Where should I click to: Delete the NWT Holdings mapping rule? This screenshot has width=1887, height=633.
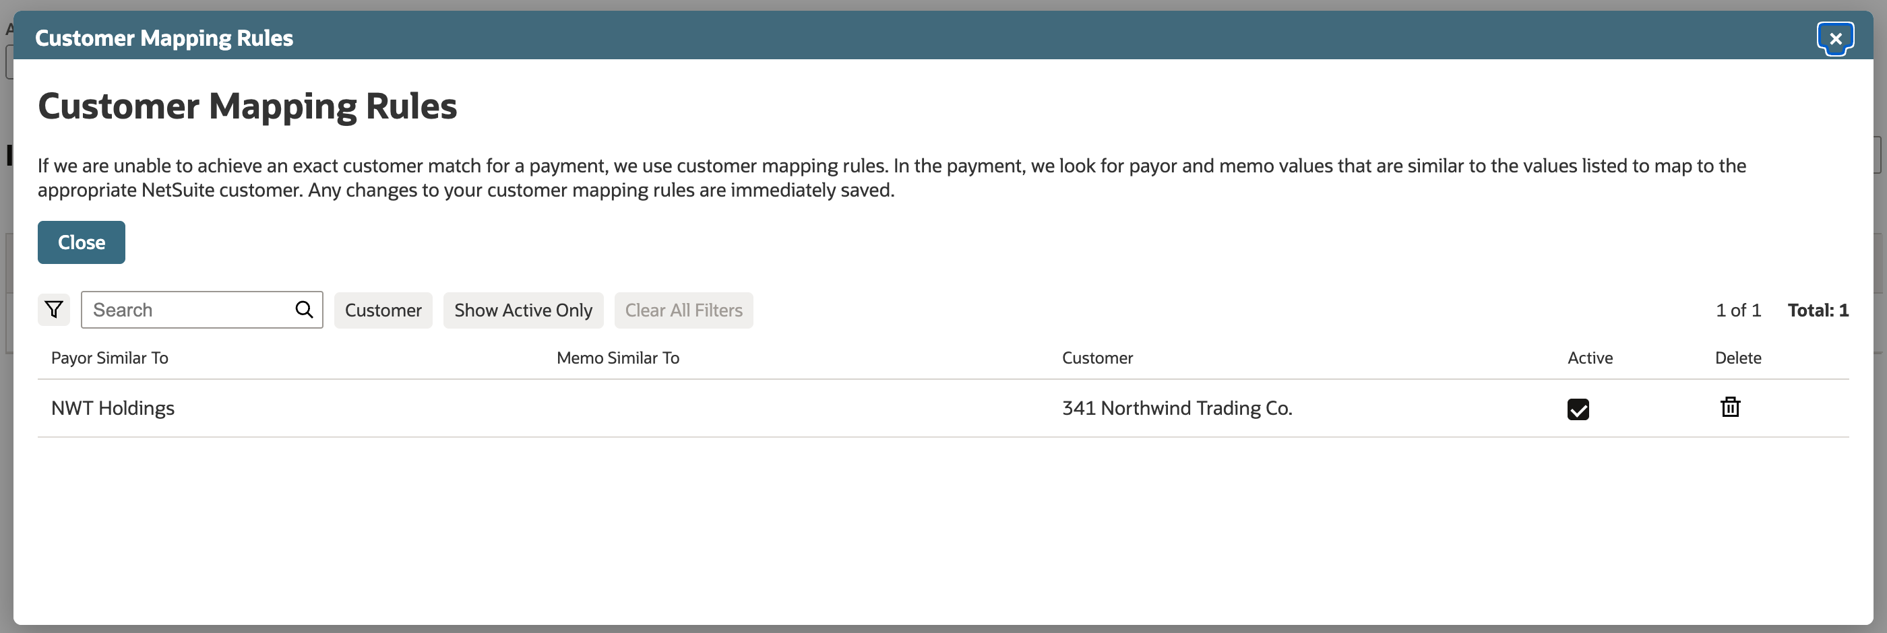click(1730, 407)
